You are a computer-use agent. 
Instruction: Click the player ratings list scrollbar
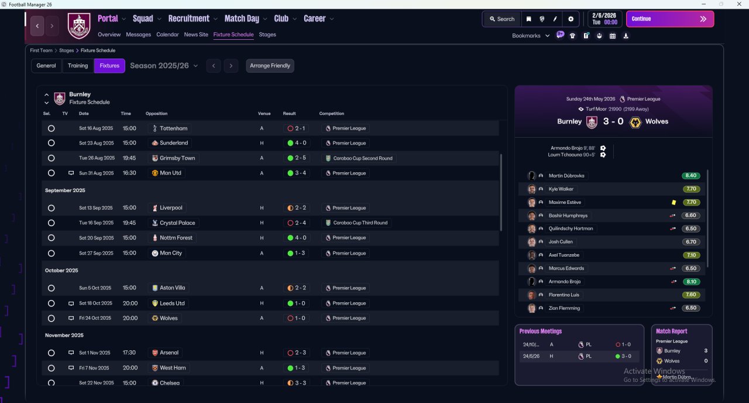707,218
